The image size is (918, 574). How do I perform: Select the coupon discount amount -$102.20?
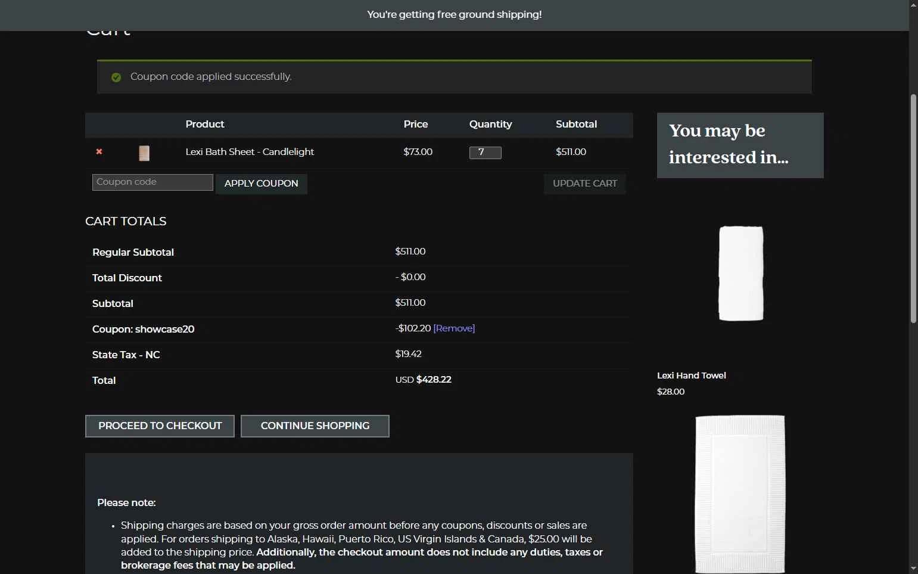click(x=413, y=328)
